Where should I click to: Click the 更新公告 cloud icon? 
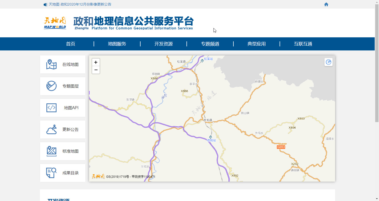point(51,129)
